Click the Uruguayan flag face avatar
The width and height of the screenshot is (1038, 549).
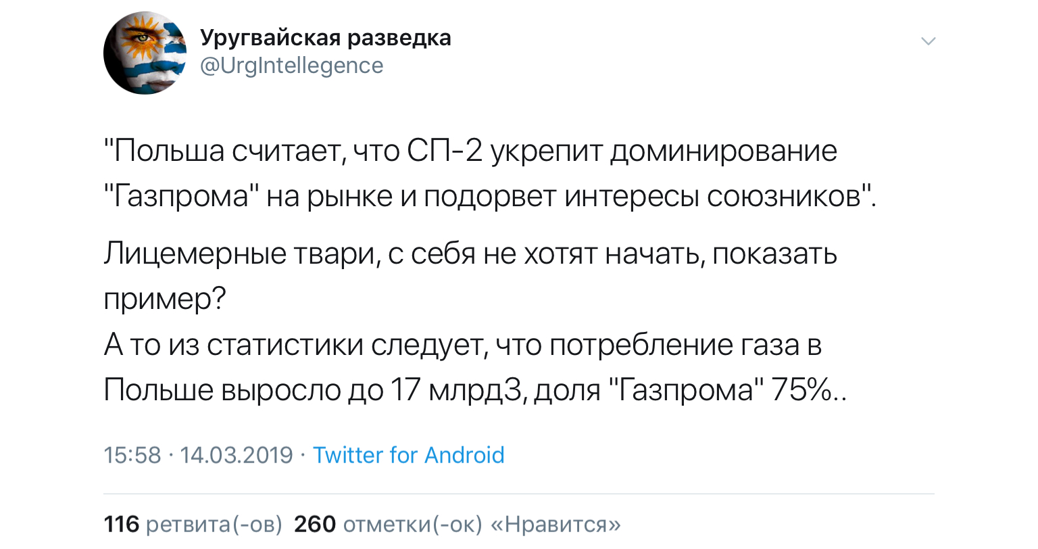click(145, 53)
